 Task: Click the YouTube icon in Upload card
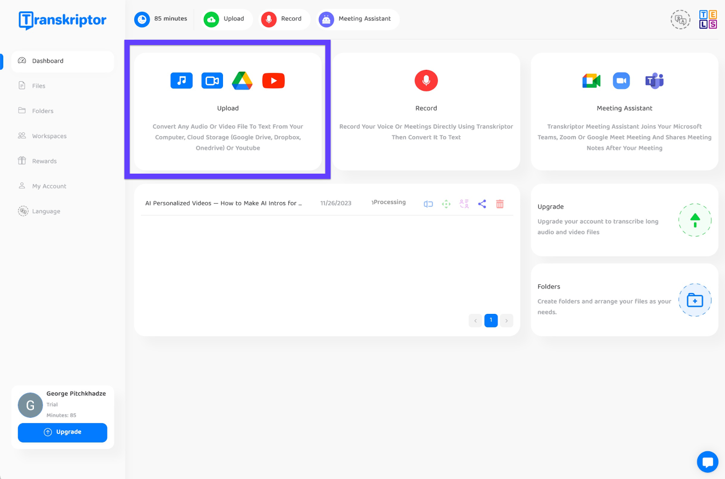[x=273, y=80]
